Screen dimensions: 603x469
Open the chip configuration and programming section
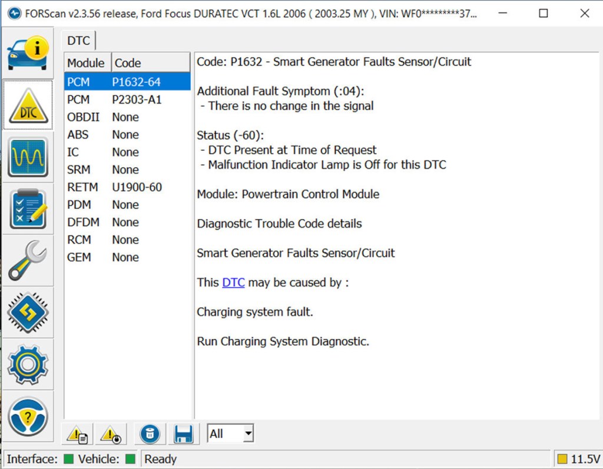[28, 312]
